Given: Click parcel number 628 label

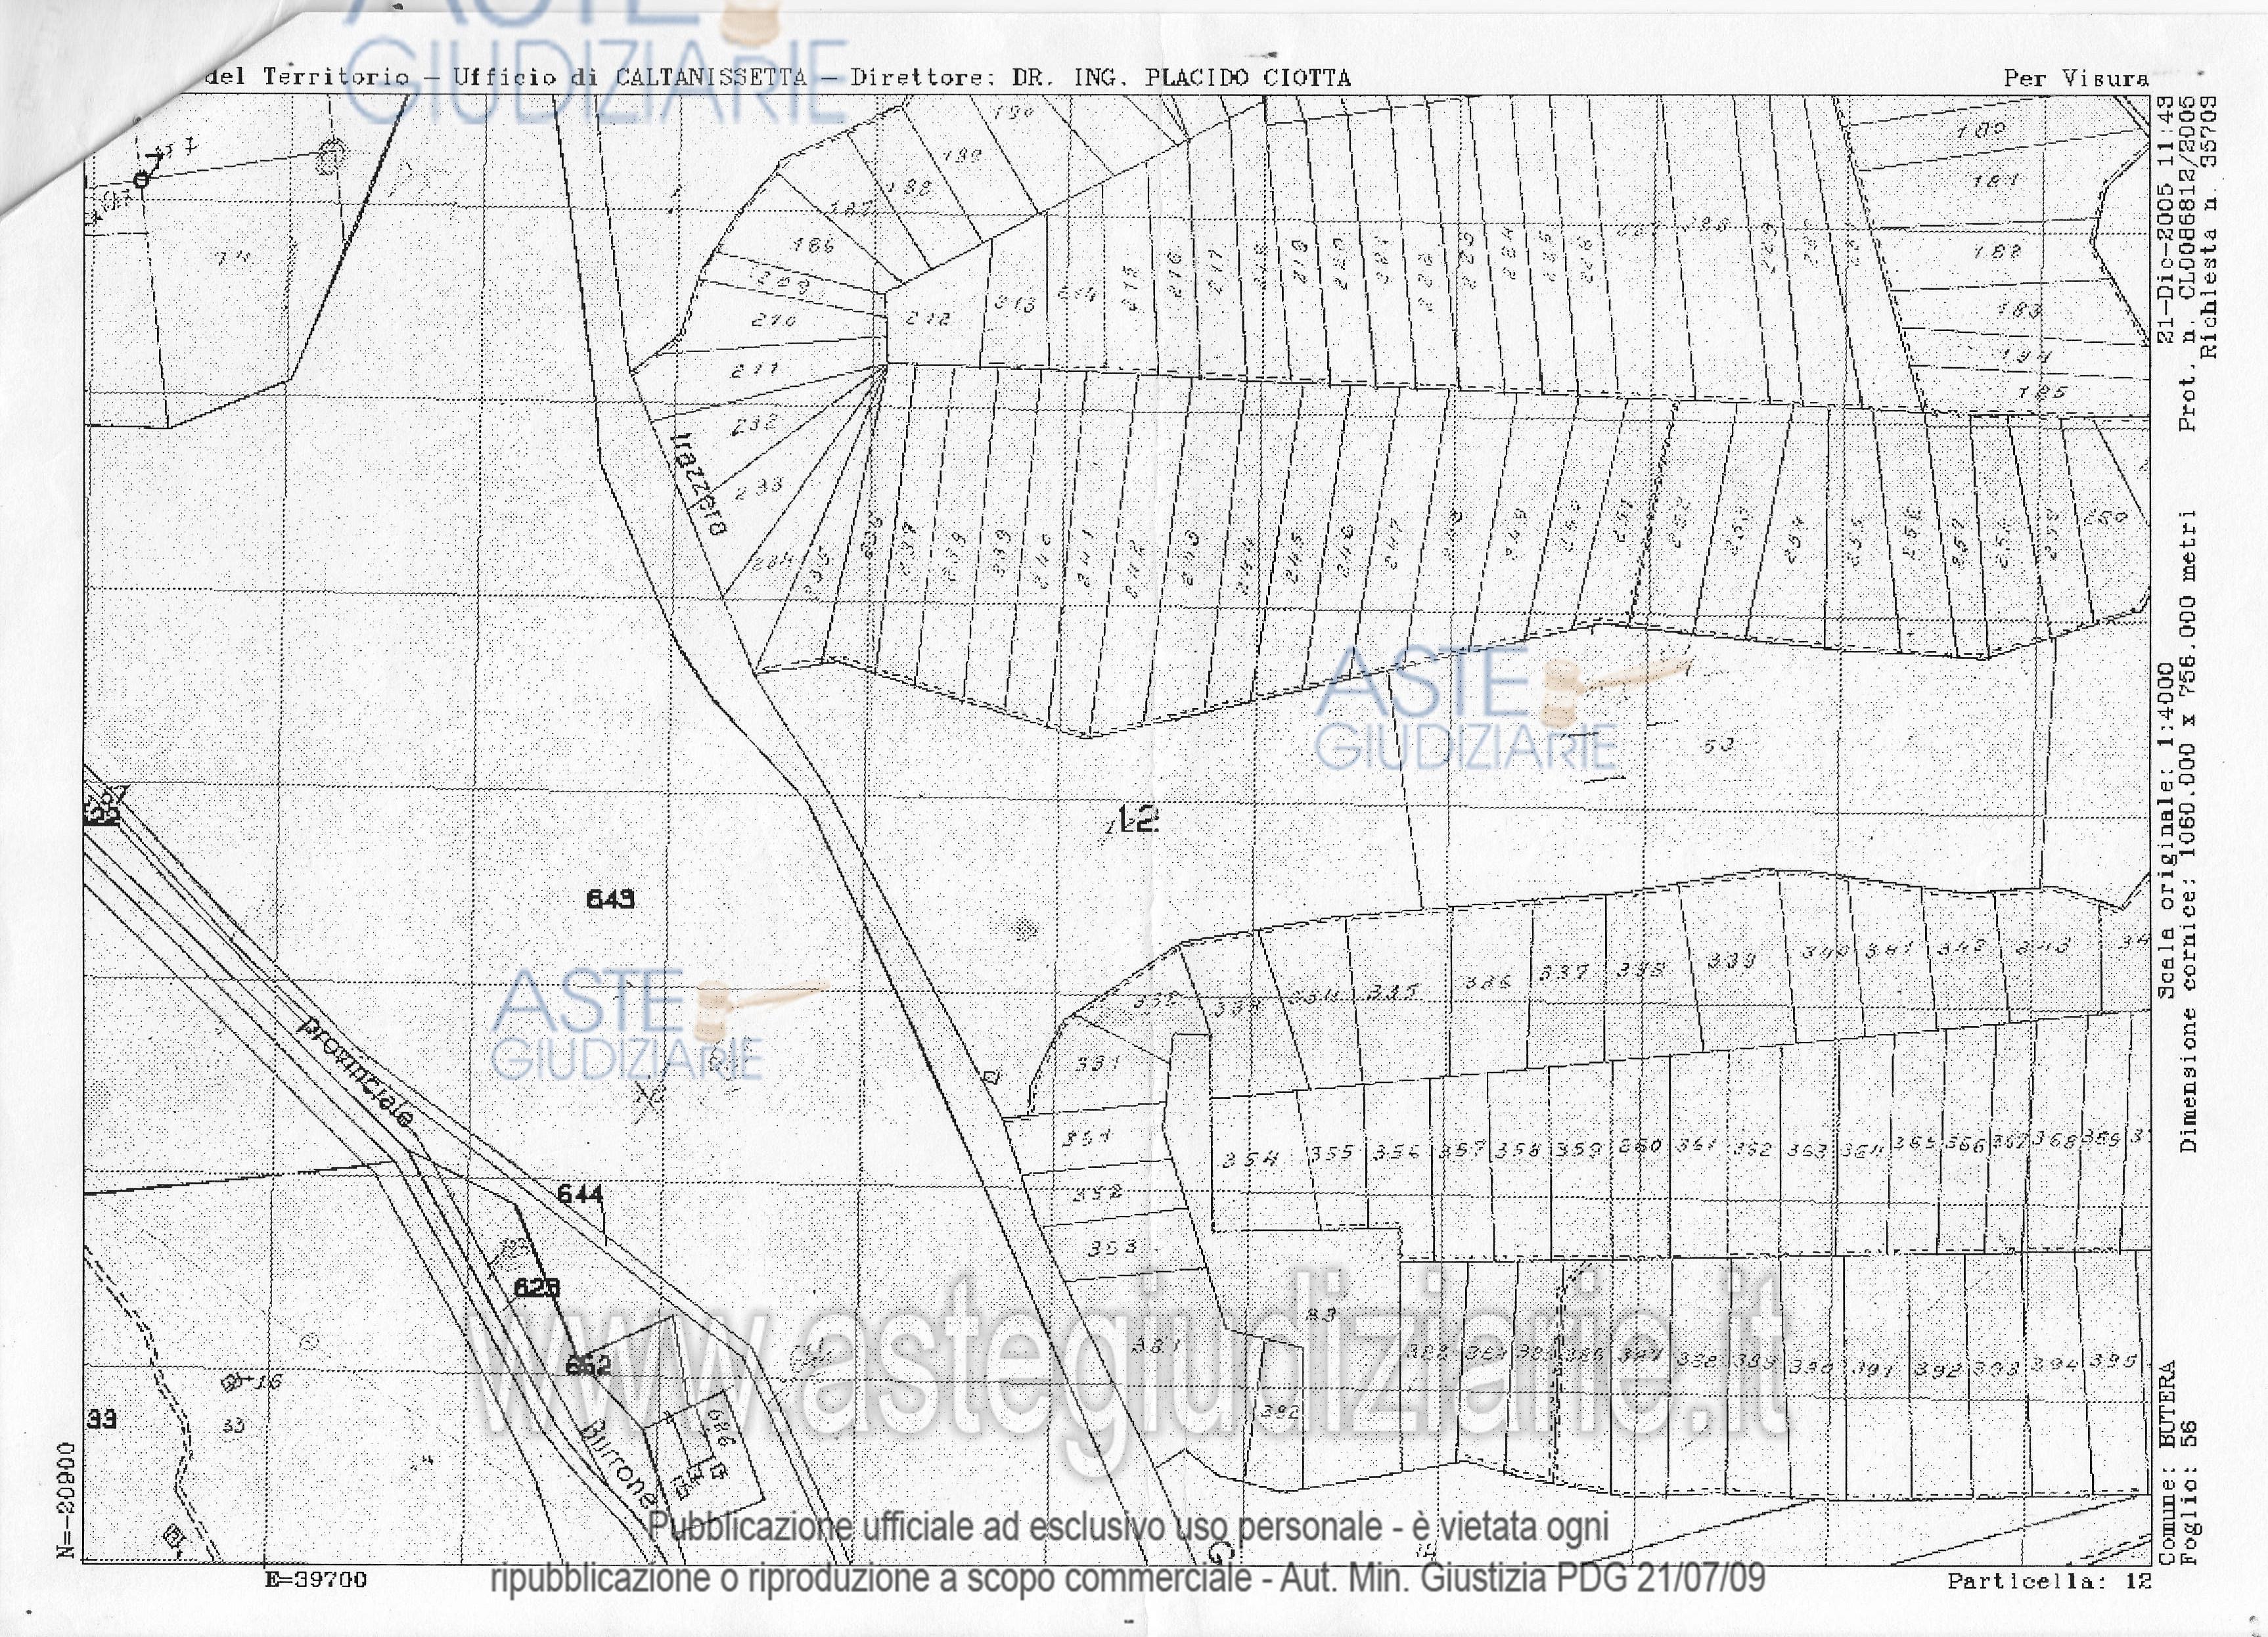Looking at the screenshot, I should tap(536, 1288).
